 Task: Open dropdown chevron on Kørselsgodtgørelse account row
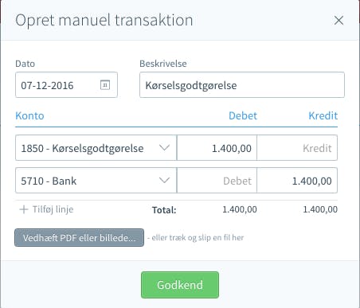[x=164, y=147]
